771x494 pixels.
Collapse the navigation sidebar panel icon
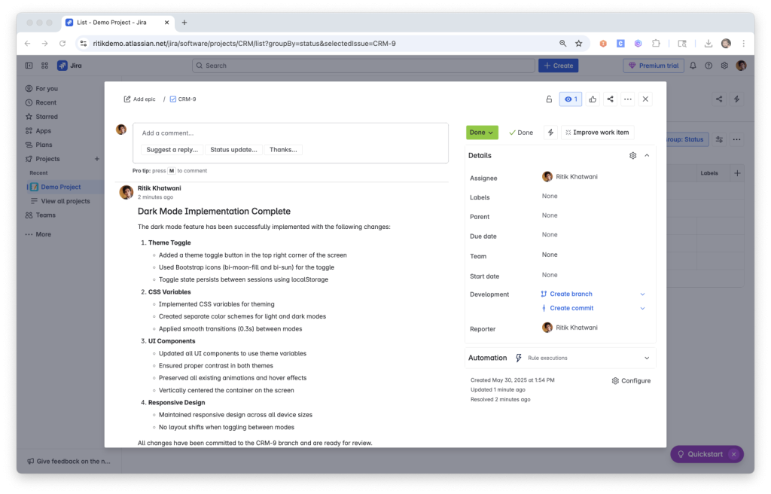(x=29, y=66)
